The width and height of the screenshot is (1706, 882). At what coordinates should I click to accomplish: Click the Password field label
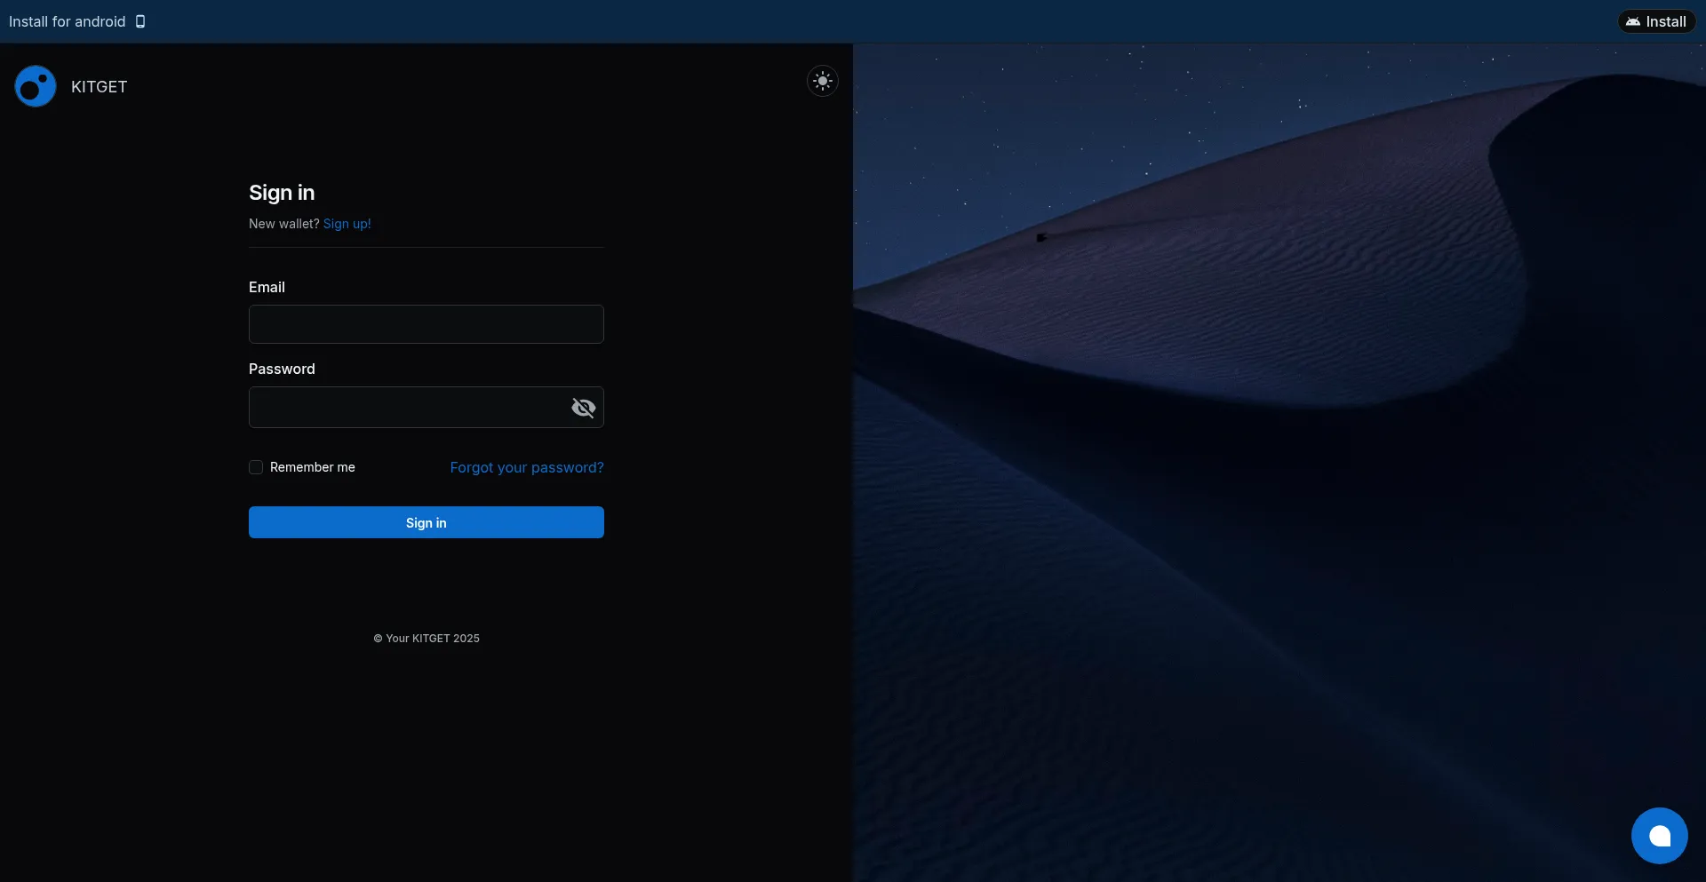pos(282,369)
